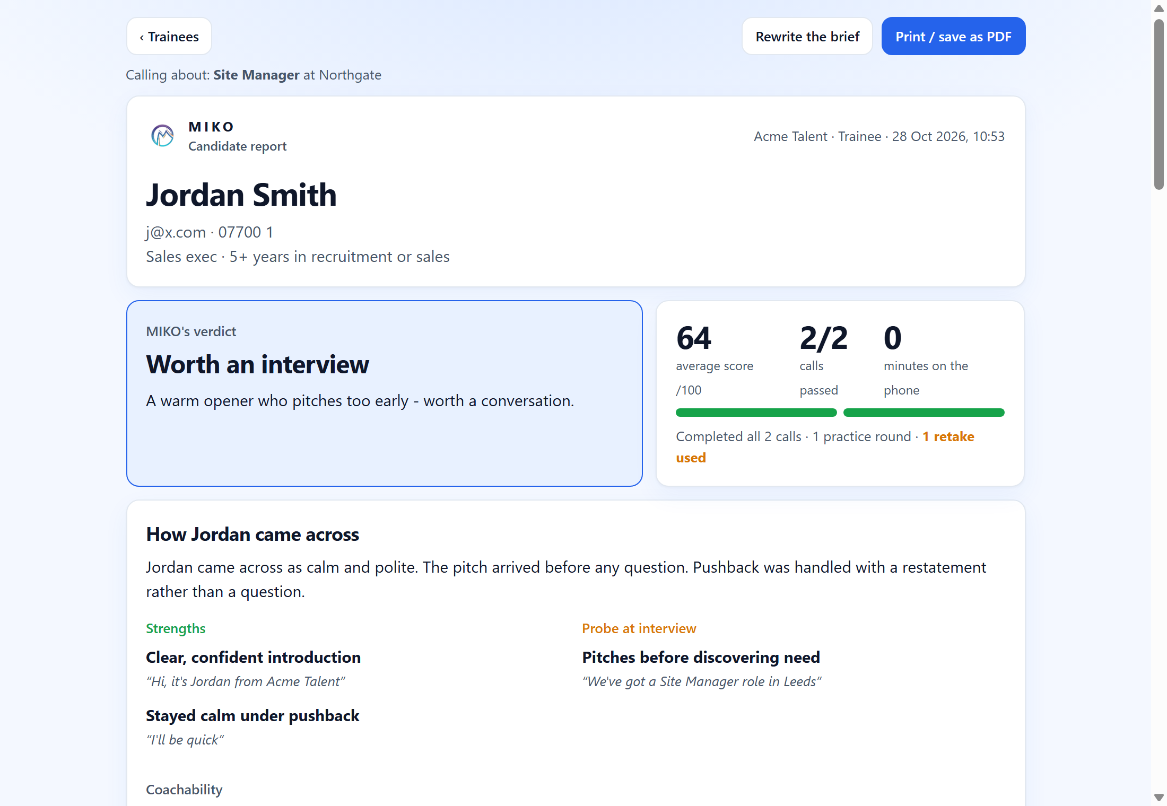Viewport: 1167px width, 806px height.
Task: Click the first green progress bar
Action: [x=756, y=413]
